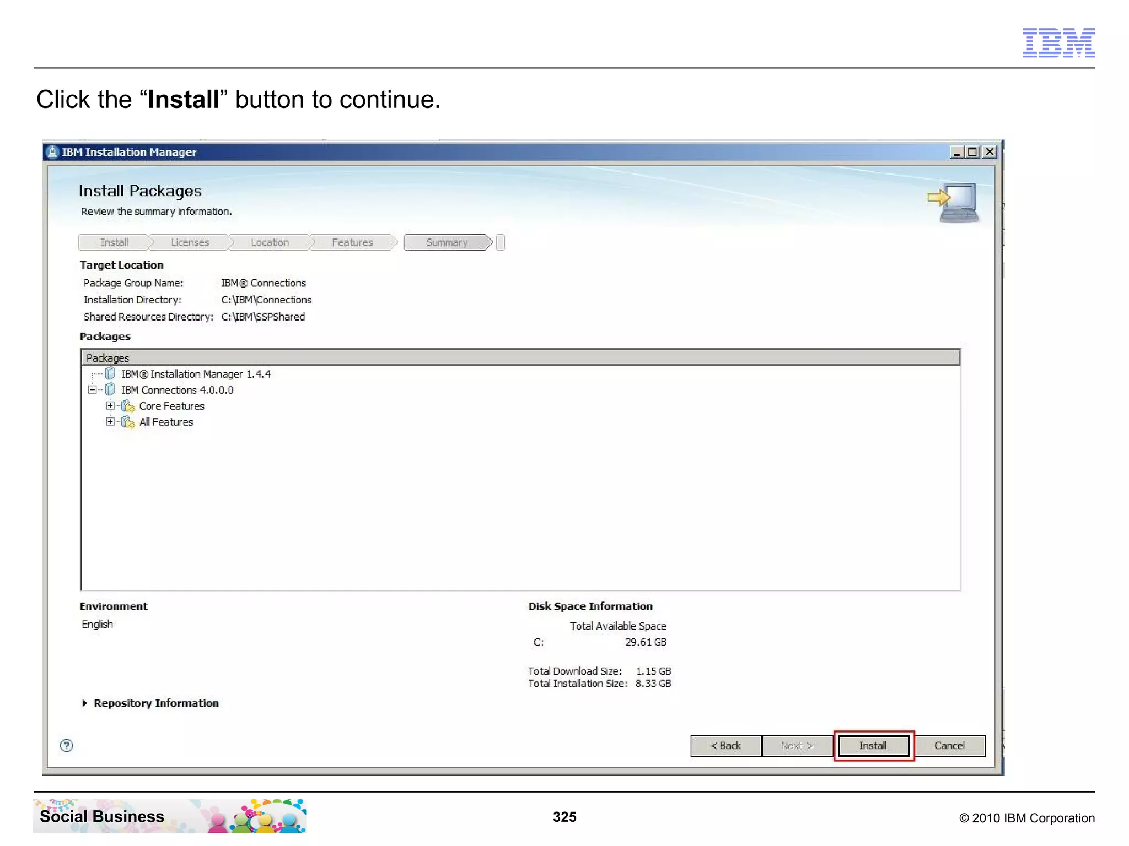This screenshot has height=846, width=1129.
Task: Expand the Repository Information section
Action: coord(84,703)
